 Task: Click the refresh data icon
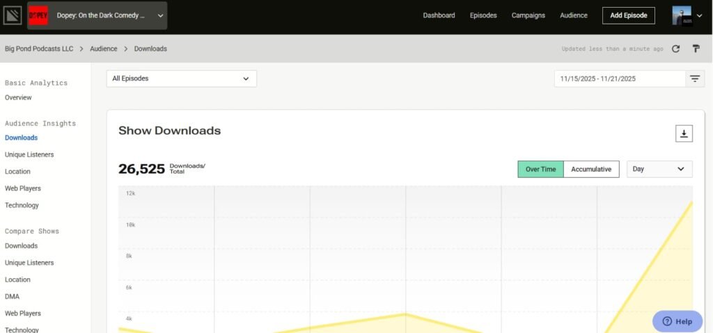[x=675, y=49]
